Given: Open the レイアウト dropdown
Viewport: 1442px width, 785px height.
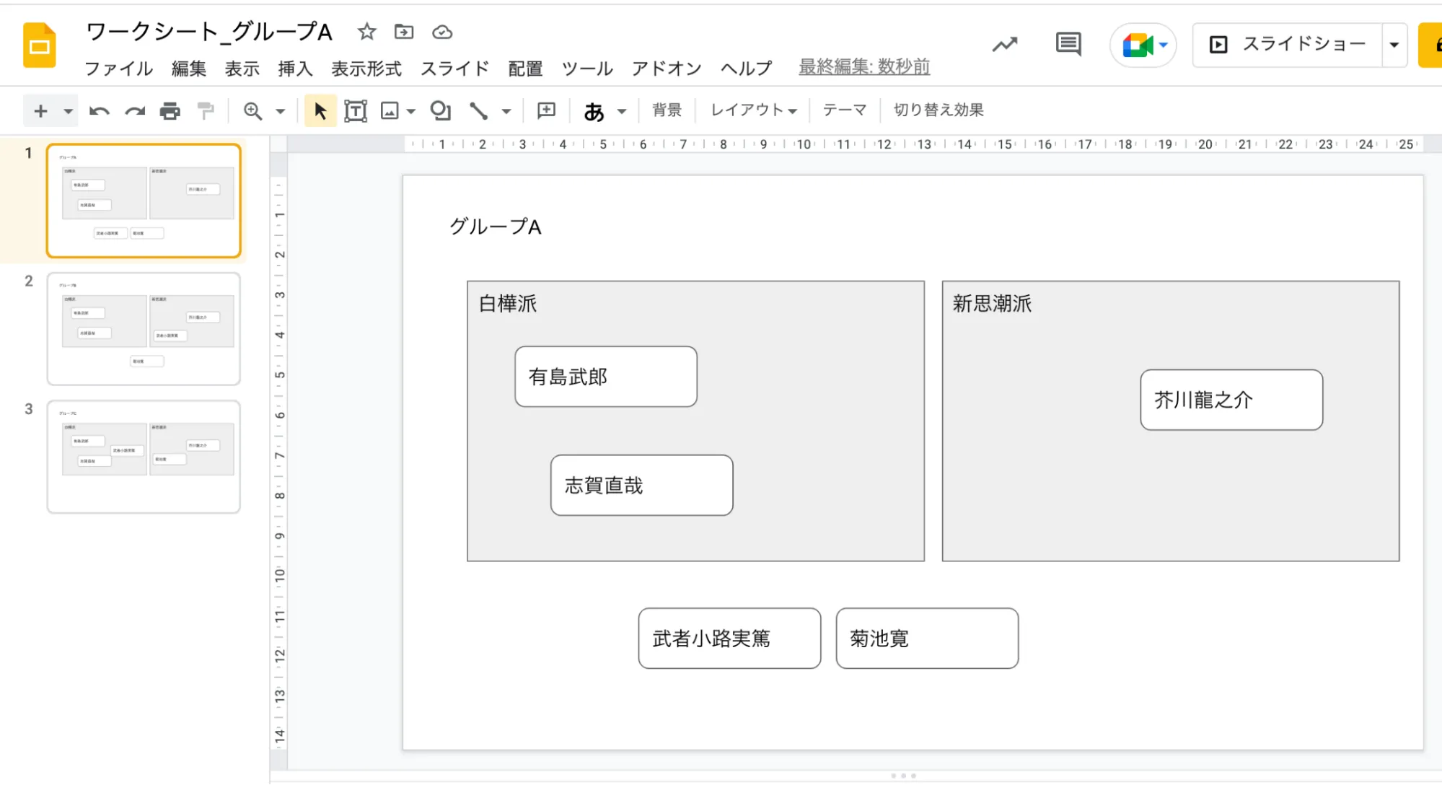Looking at the screenshot, I should [753, 110].
